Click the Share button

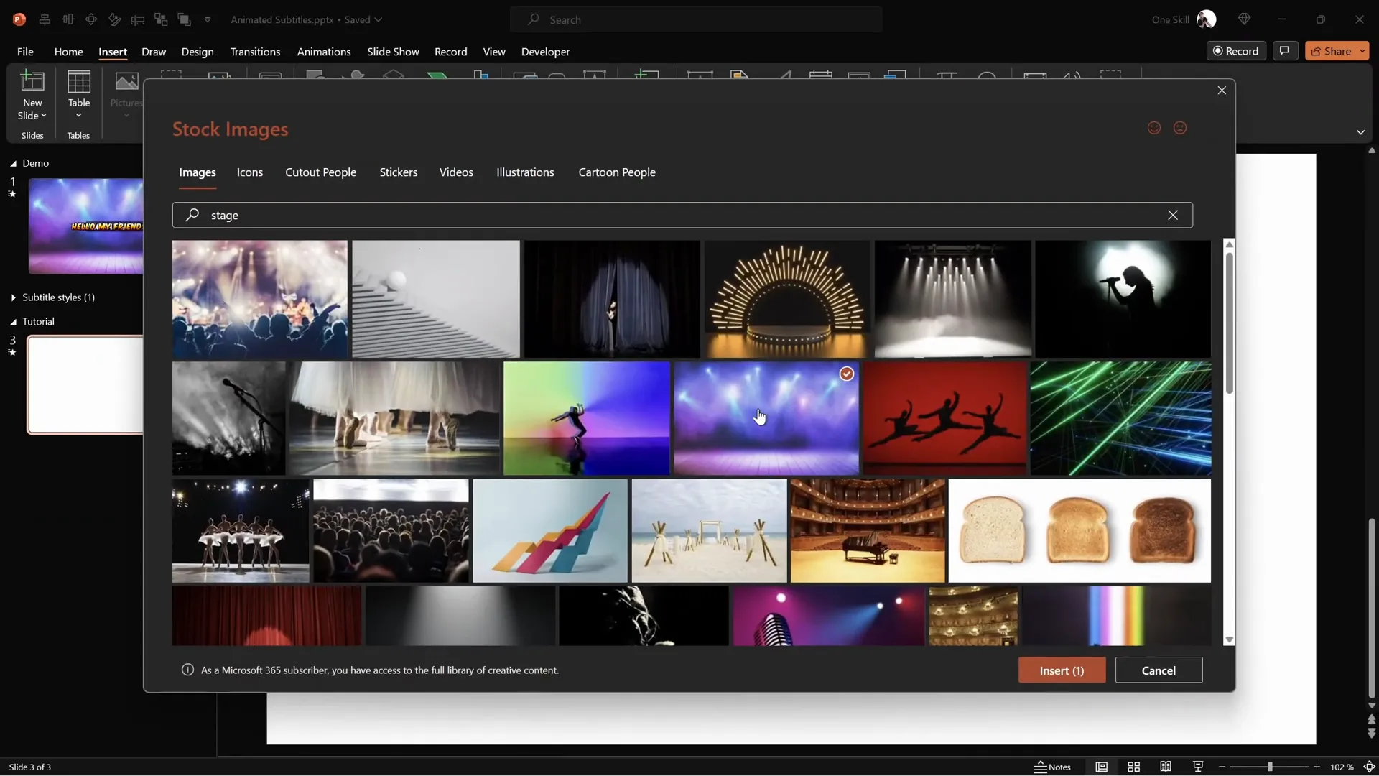click(1331, 51)
